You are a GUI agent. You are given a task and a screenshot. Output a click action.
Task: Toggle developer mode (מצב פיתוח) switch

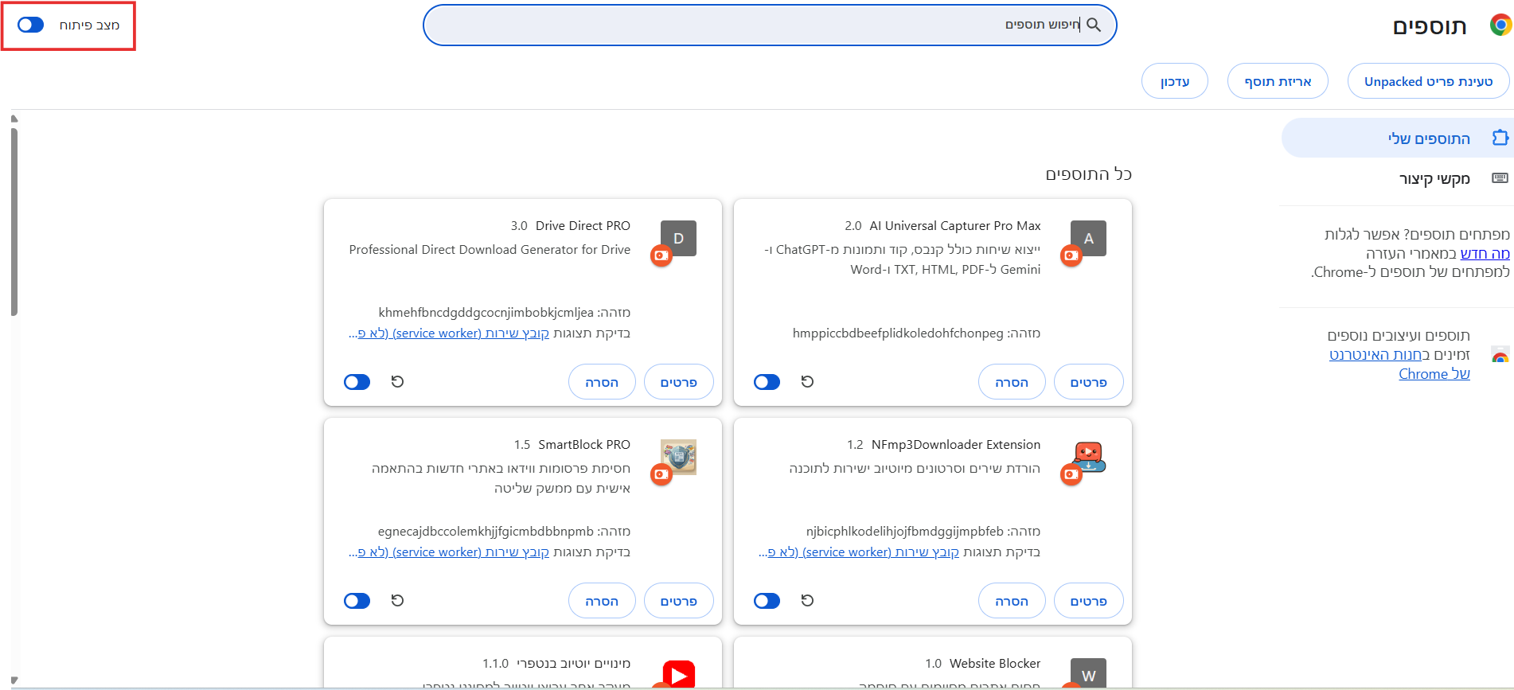pos(31,25)
